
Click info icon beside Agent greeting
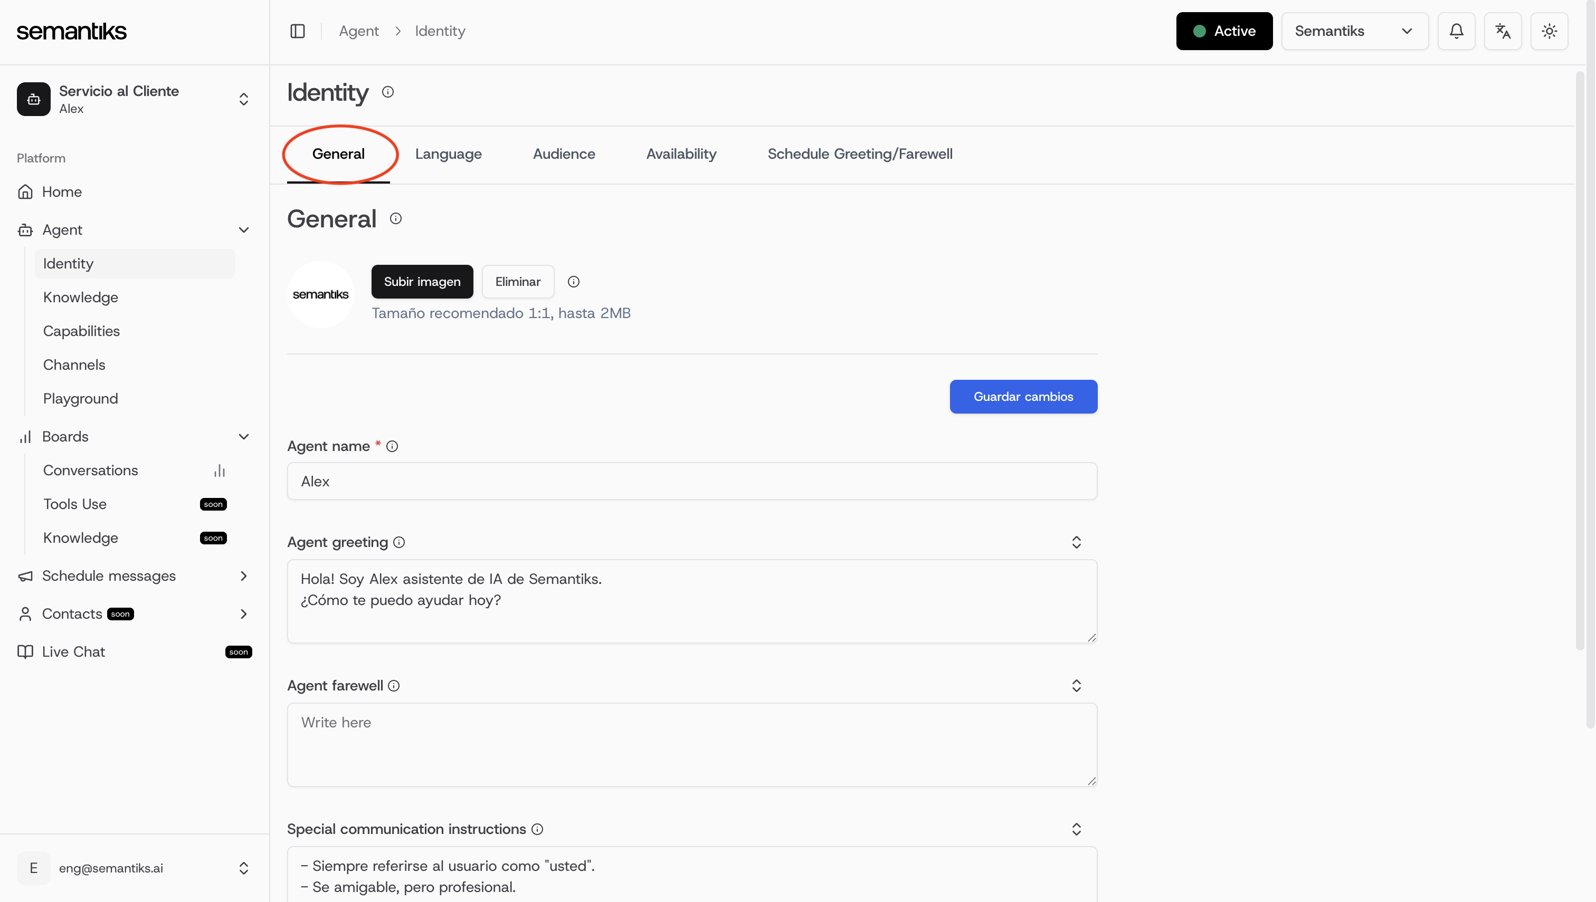[399, 542]
